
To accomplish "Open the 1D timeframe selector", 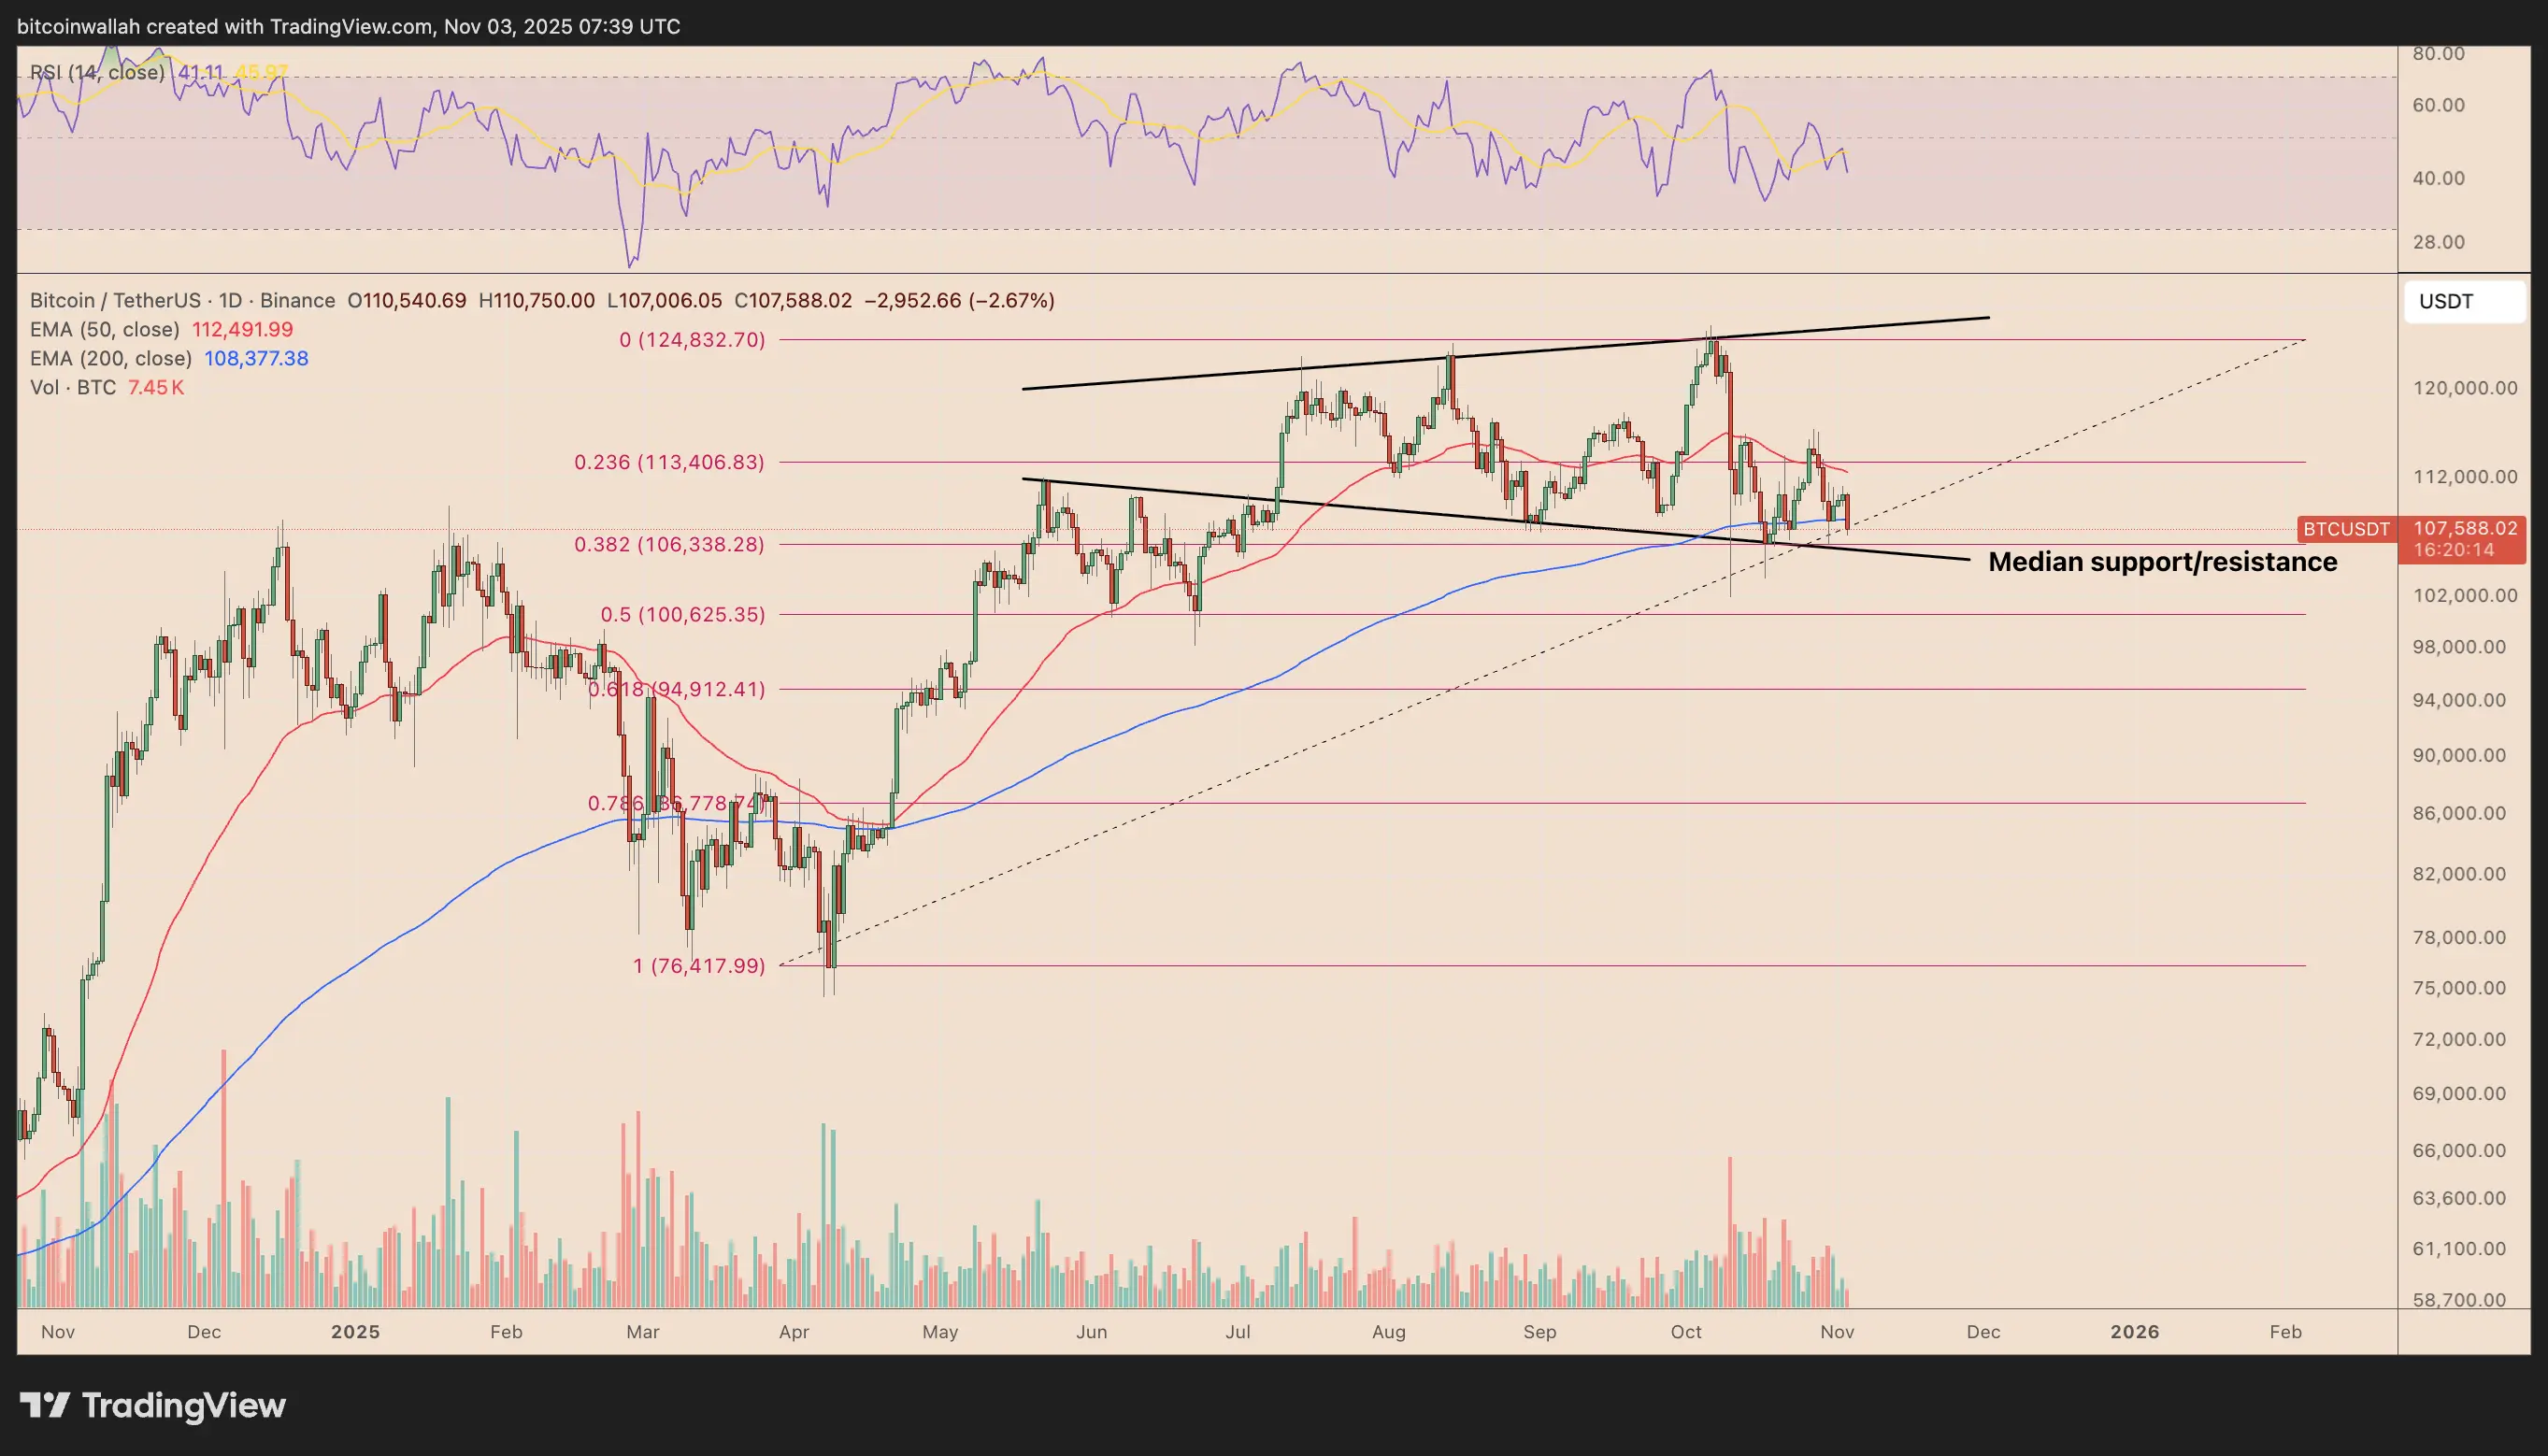I will click(x=231, y=300).
